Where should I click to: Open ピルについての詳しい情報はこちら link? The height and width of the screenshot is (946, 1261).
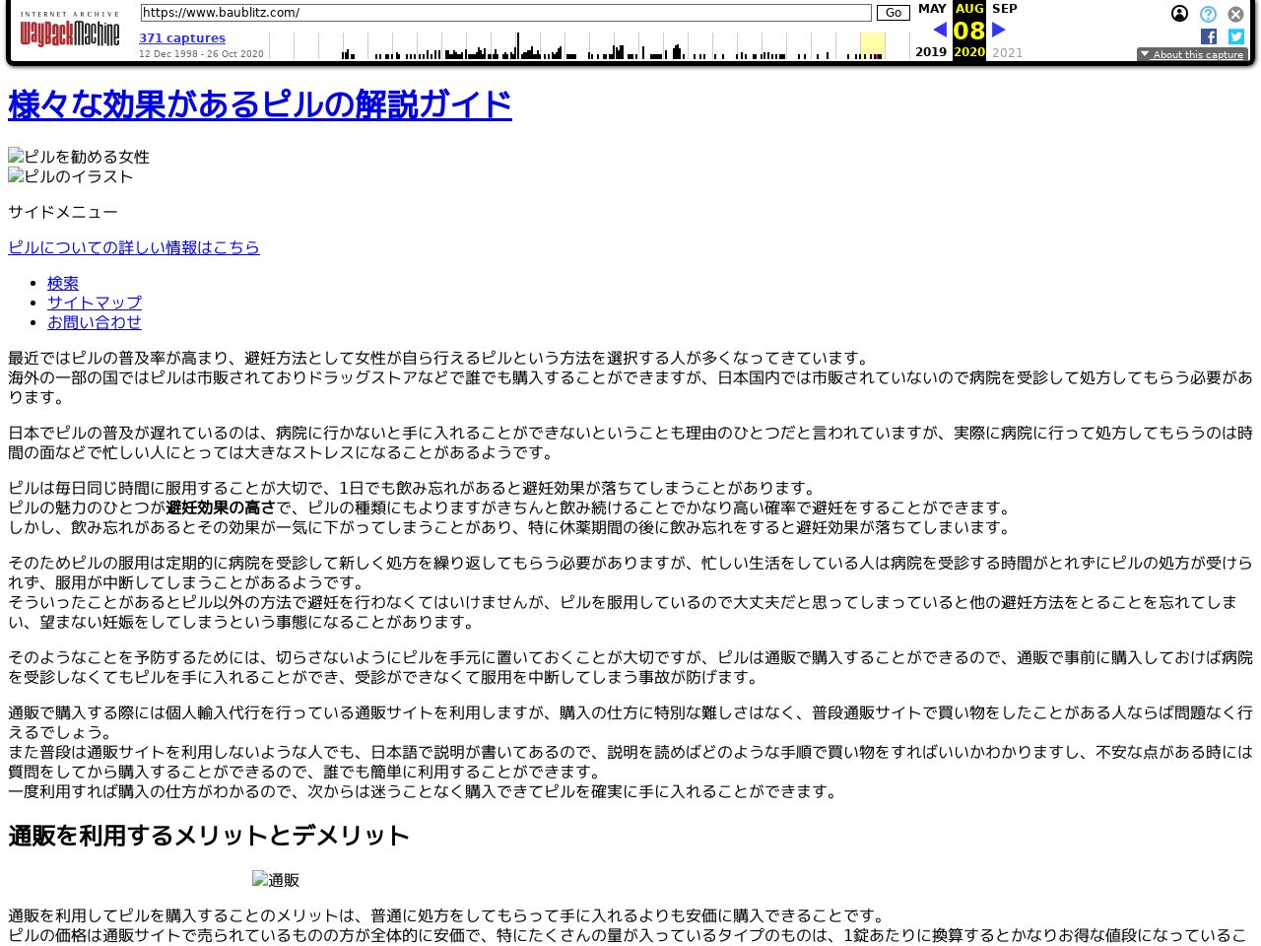point(134,247)
